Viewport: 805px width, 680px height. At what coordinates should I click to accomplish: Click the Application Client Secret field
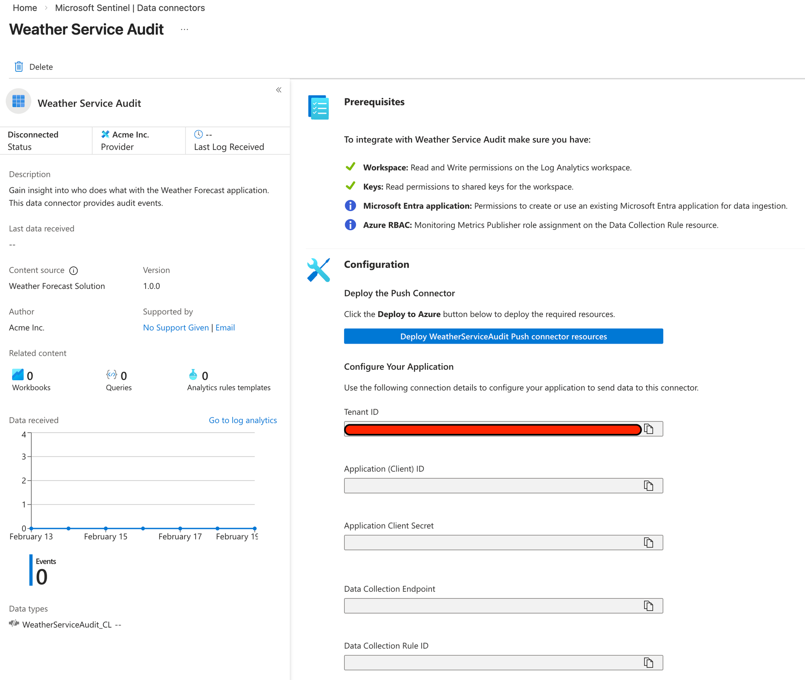491,543
